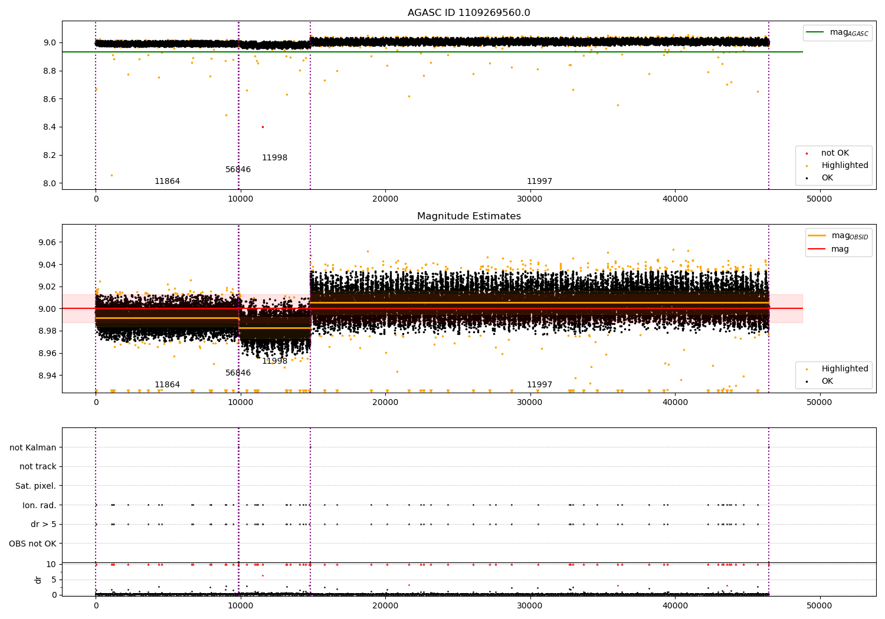This screenshot has width=885, height=619.
Task: Click obsid label 11864 in Magnitude Estimates plot
Action: 167,385
